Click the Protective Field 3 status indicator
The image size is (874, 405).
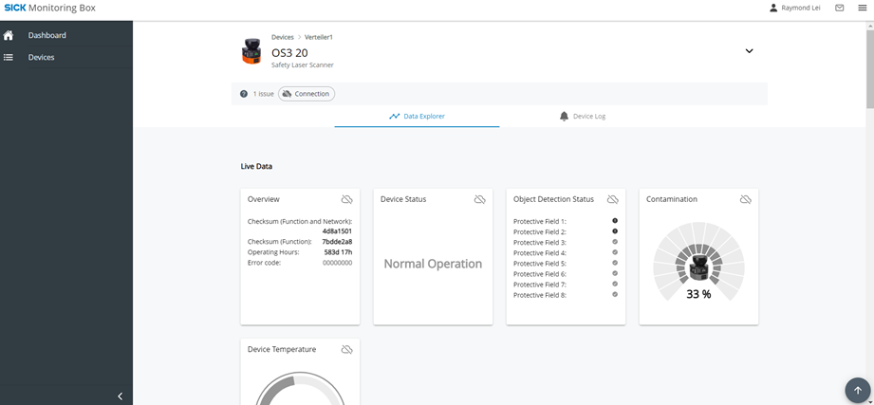pos(615,242)
